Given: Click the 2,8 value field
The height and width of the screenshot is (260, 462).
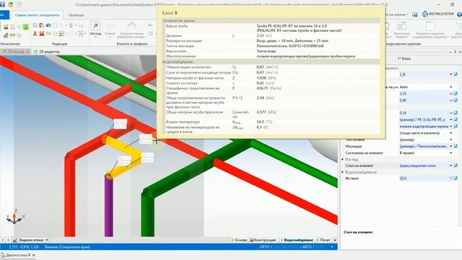Looking at the screenshot, I should [x=424, y=74].
